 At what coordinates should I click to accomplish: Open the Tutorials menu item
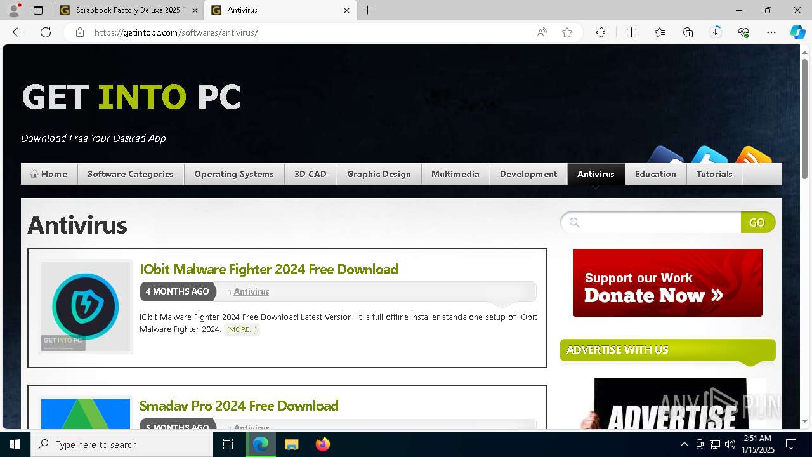click(x=714, y=174)
